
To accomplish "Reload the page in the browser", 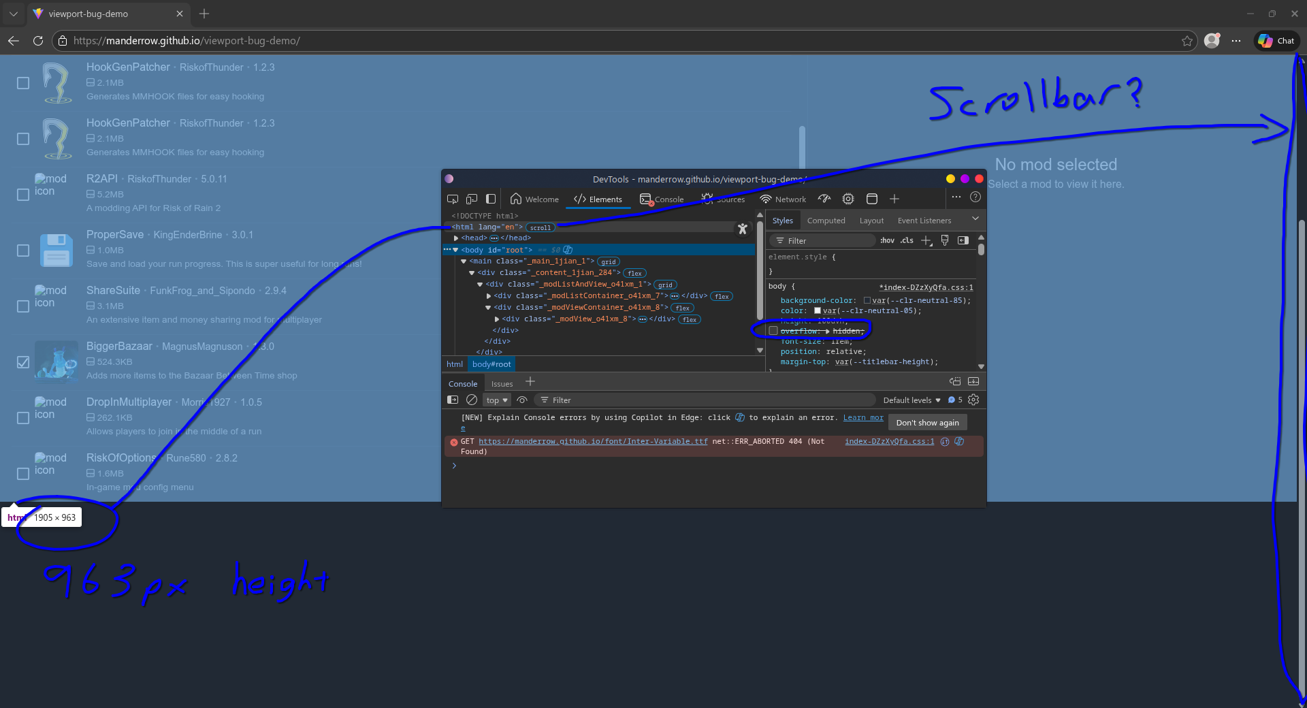I will pyautogui.click(x=38, y=41).
